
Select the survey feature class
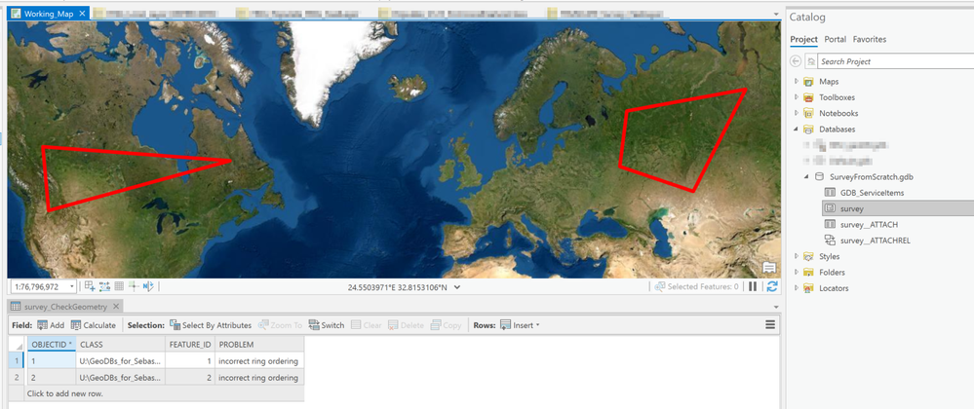pos(851,209)
